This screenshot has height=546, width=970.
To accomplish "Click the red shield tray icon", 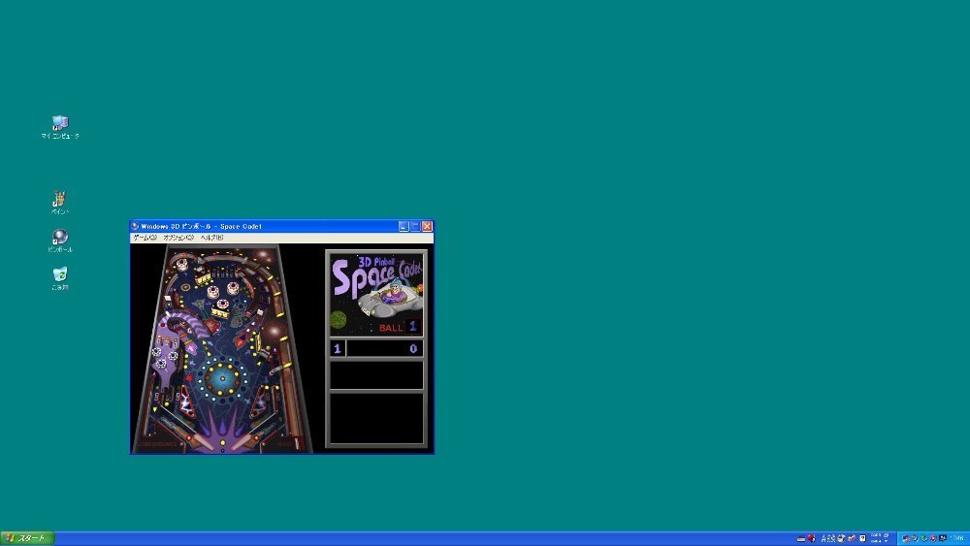I will tap(933, 538).
